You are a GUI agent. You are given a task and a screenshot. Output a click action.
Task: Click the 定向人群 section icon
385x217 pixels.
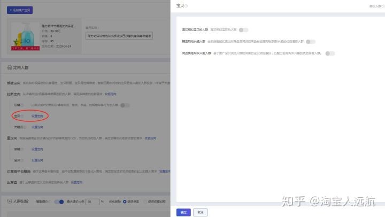pyautogui.click(x=10, y=67)
